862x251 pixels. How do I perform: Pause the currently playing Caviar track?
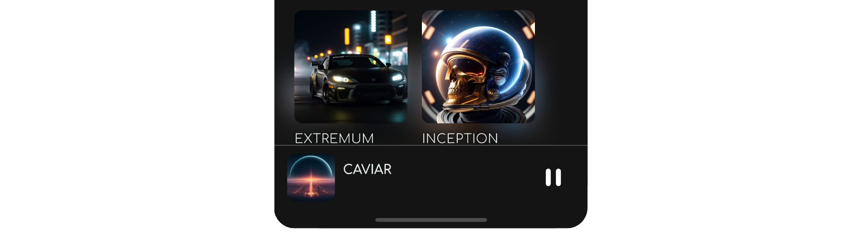point(553,177)
